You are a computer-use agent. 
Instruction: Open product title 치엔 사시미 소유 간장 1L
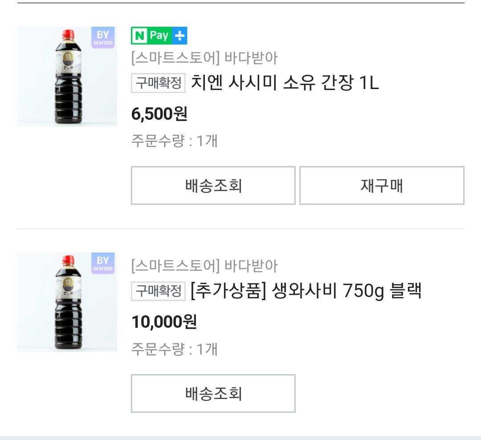click(x=285, y=83)
